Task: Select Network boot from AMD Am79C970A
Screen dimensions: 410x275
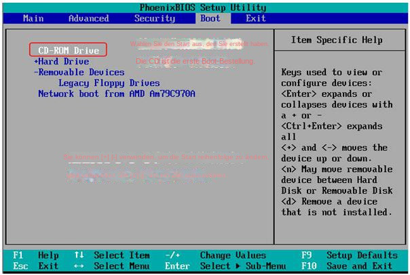Action: [117, 93]
